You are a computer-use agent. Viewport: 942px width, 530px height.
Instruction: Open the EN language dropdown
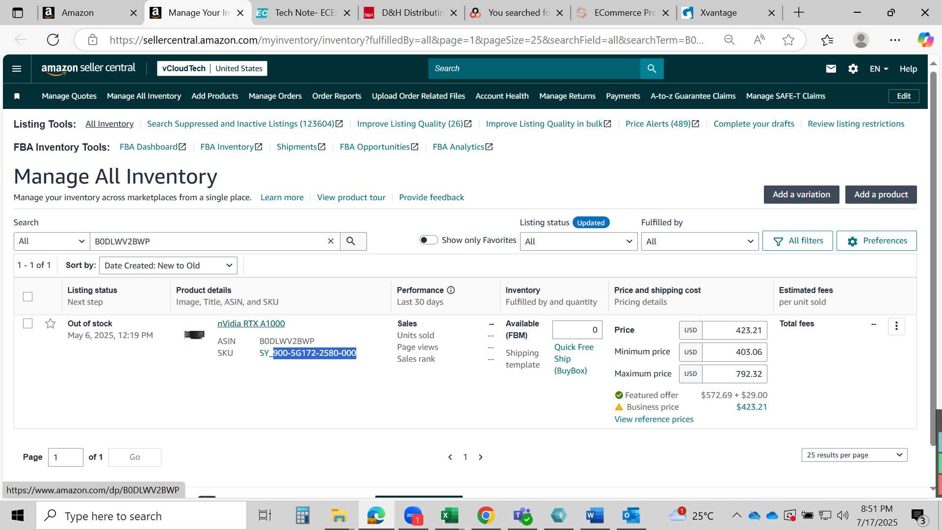point(878,69)
